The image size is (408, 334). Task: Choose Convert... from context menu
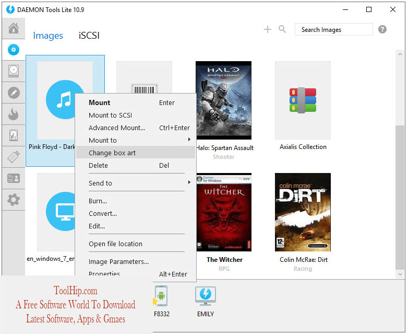point(136,214)
